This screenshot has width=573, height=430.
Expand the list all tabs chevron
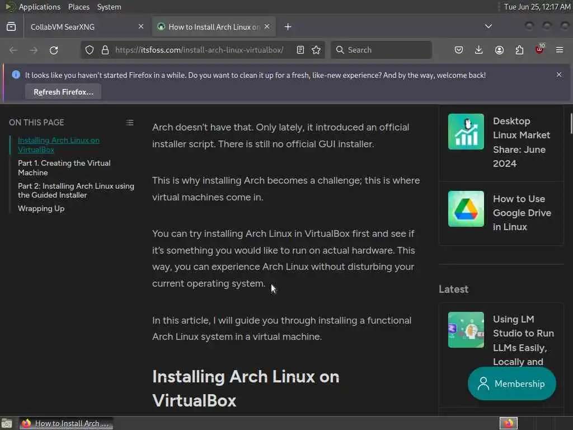pyautogui.click(x=488, y=26)
